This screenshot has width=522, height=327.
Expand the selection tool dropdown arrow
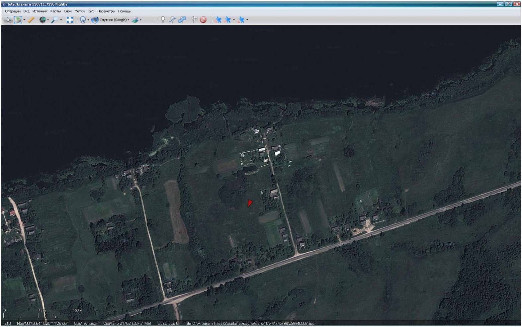(x=24, y=20)
